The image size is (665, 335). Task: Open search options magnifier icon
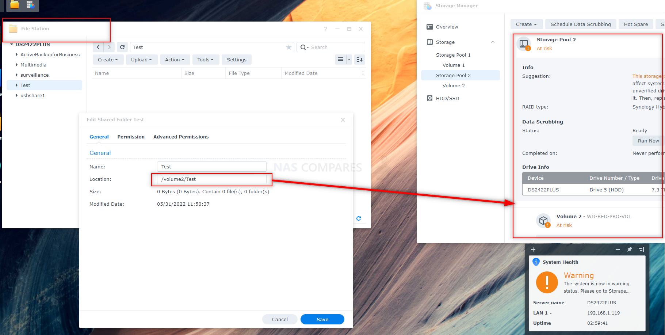305,47
